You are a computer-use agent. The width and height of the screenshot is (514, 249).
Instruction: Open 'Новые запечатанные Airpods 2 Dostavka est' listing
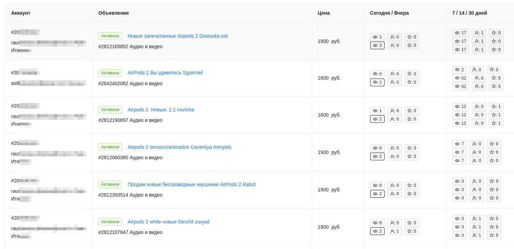tap(177, 36)
